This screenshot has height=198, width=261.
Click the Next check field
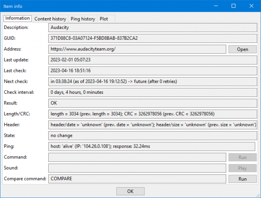tap(153, 82)
